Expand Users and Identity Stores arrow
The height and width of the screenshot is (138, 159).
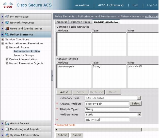2,29
